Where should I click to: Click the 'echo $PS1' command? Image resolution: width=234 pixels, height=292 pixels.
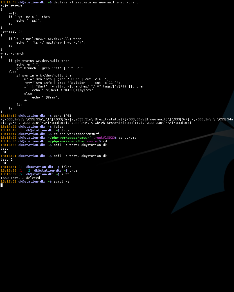[x=62, y=116]
